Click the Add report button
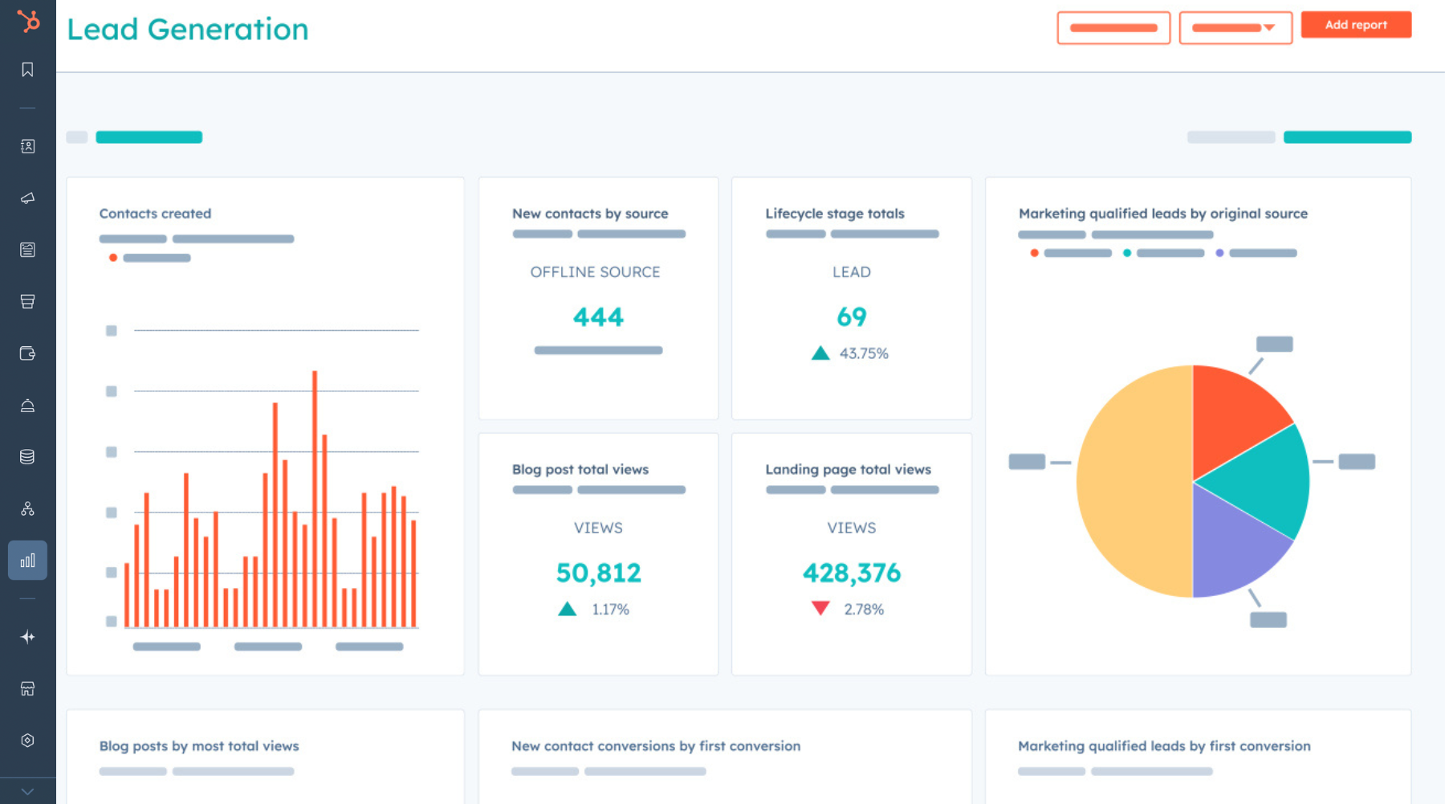The height and width of the screenshot is (804, 1445). coord(1355,25)
